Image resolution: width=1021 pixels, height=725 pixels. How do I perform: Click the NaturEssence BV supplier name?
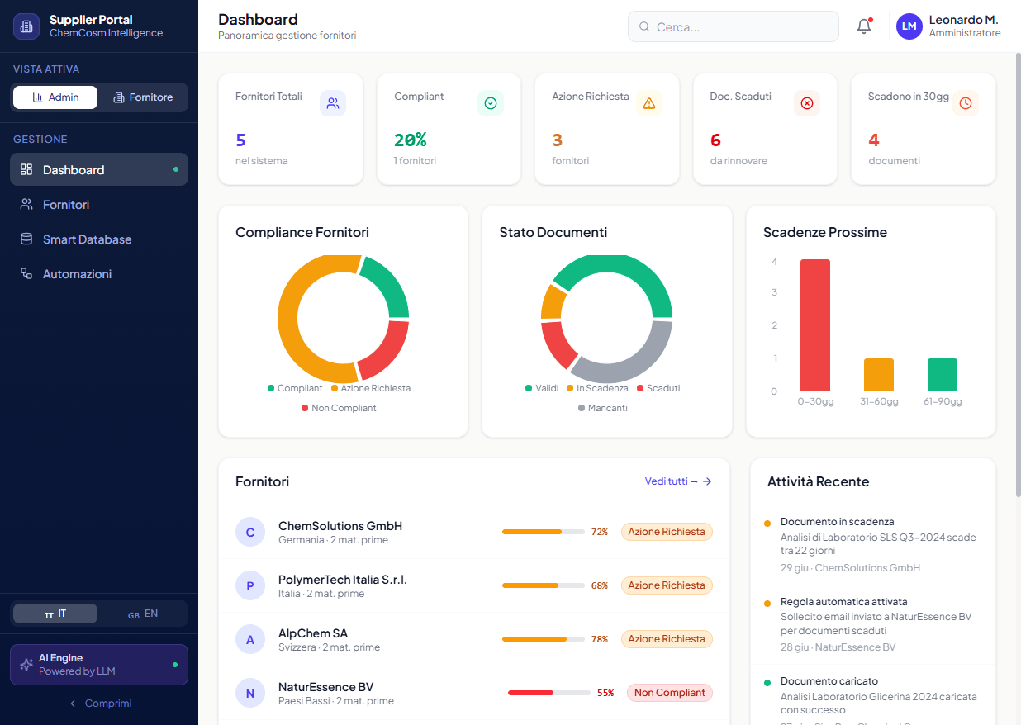click(x=326, y=687)
